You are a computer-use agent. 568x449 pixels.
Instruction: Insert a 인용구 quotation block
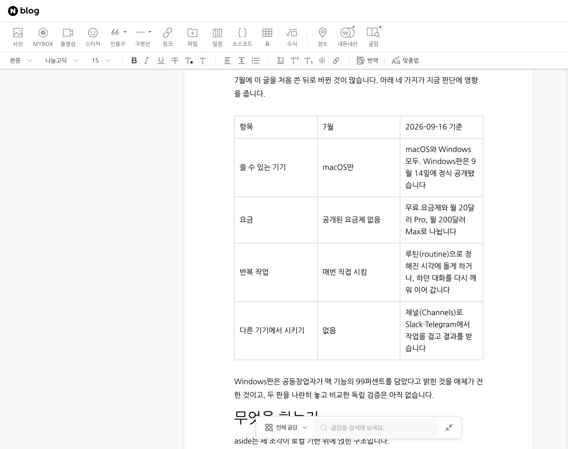115,37
